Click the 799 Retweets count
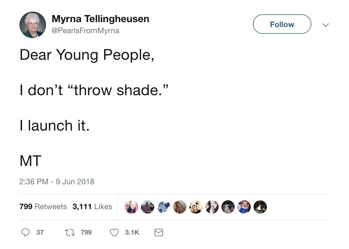This screenshot has height=249, width=349. (x=43, y=206)
